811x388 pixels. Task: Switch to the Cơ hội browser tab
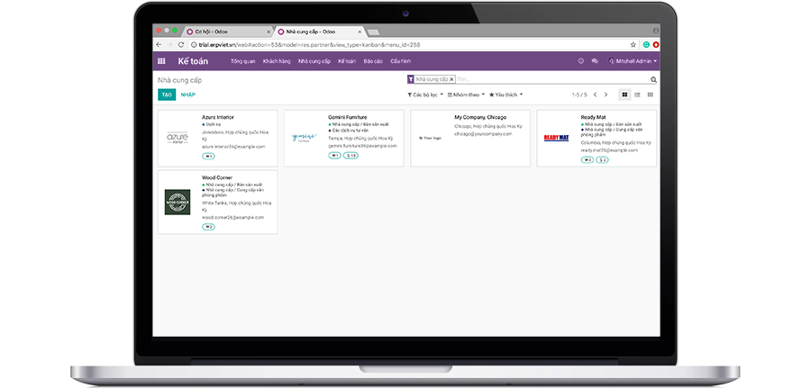[x=212, y=32]
